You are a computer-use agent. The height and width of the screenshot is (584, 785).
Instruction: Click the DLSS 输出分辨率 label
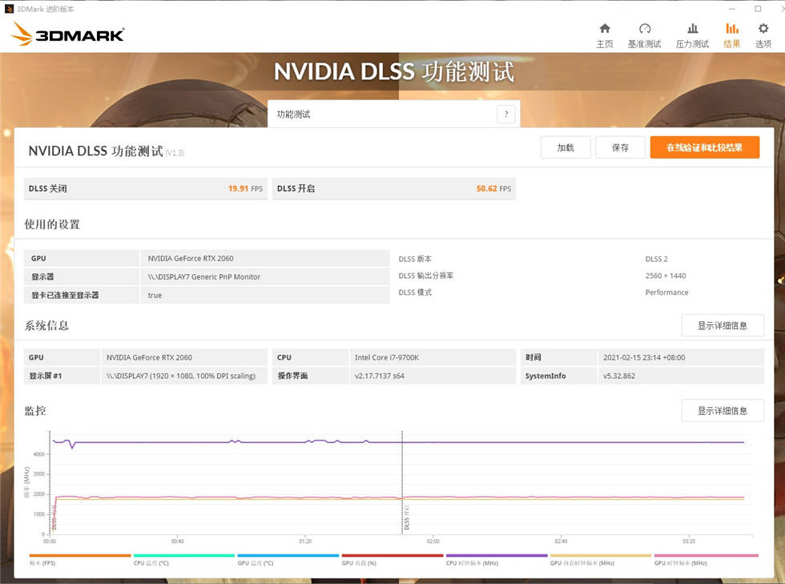coord(426,276)
